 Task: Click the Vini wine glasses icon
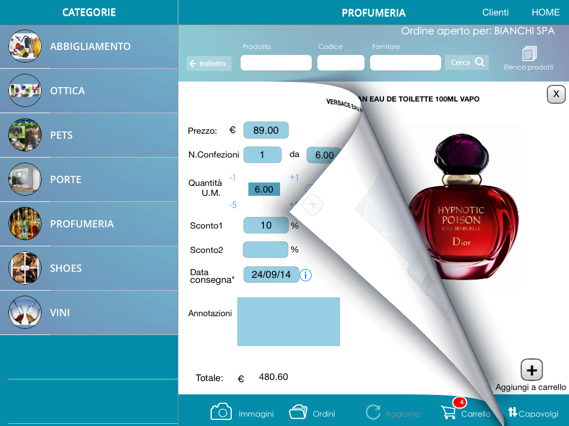point(24,312)
